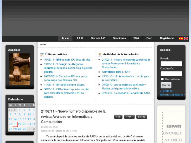Open the Microsoft compra Skype news link
This screenshot has height=143, width=191.
tap(64, 85)
